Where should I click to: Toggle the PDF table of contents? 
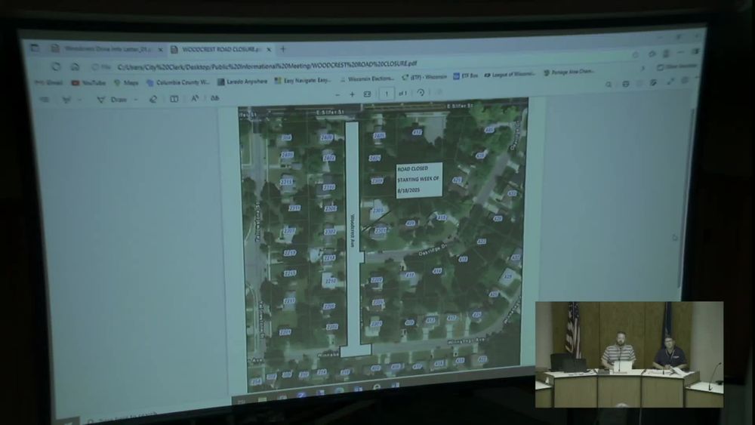45,99
